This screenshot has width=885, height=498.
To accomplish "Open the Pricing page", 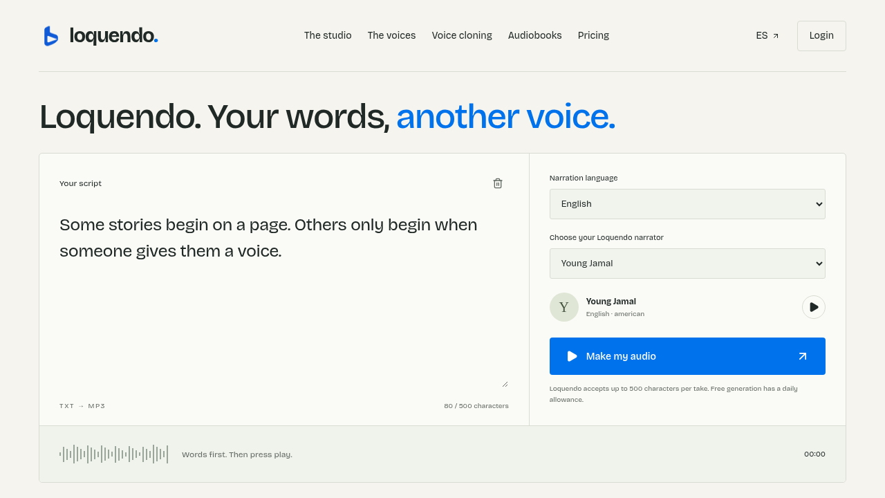I will pos(593,35).
